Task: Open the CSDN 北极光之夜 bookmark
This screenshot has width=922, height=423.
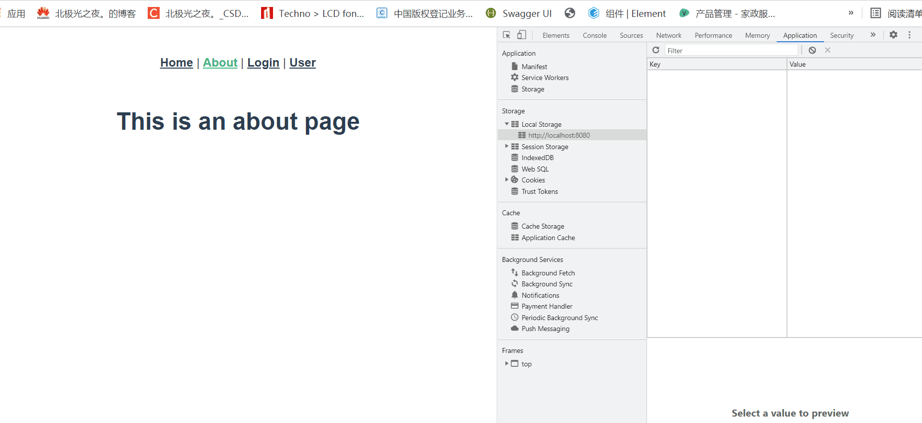Action: pos(198,13)
